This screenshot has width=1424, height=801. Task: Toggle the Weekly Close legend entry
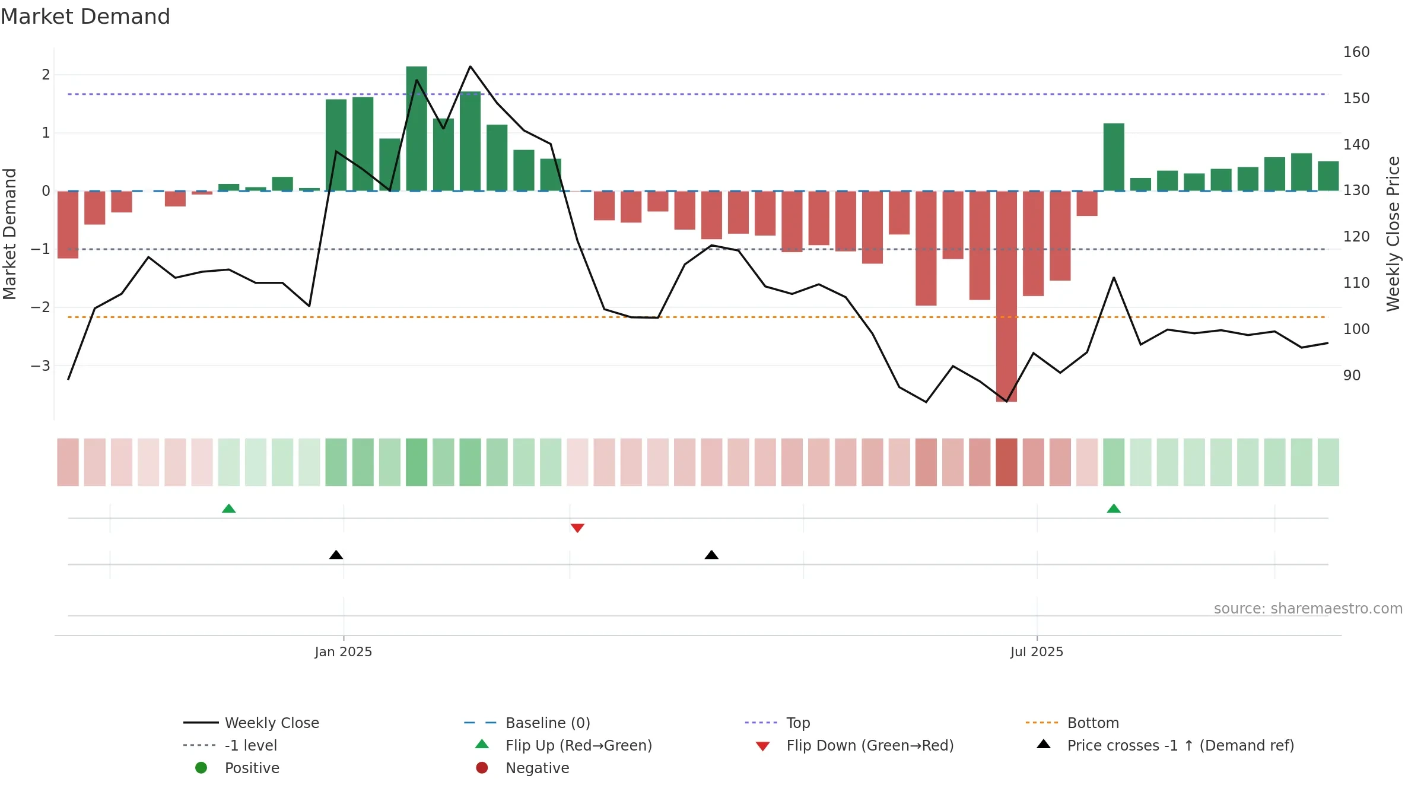click(x=251, y=723)
